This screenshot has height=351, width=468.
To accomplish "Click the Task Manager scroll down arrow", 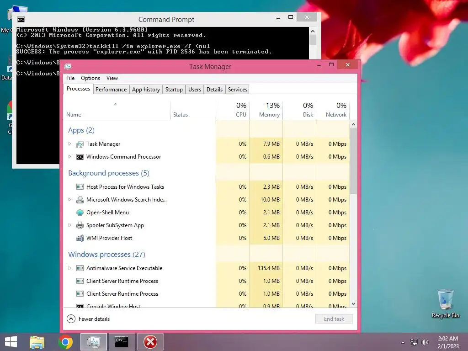I will point(353,304).
